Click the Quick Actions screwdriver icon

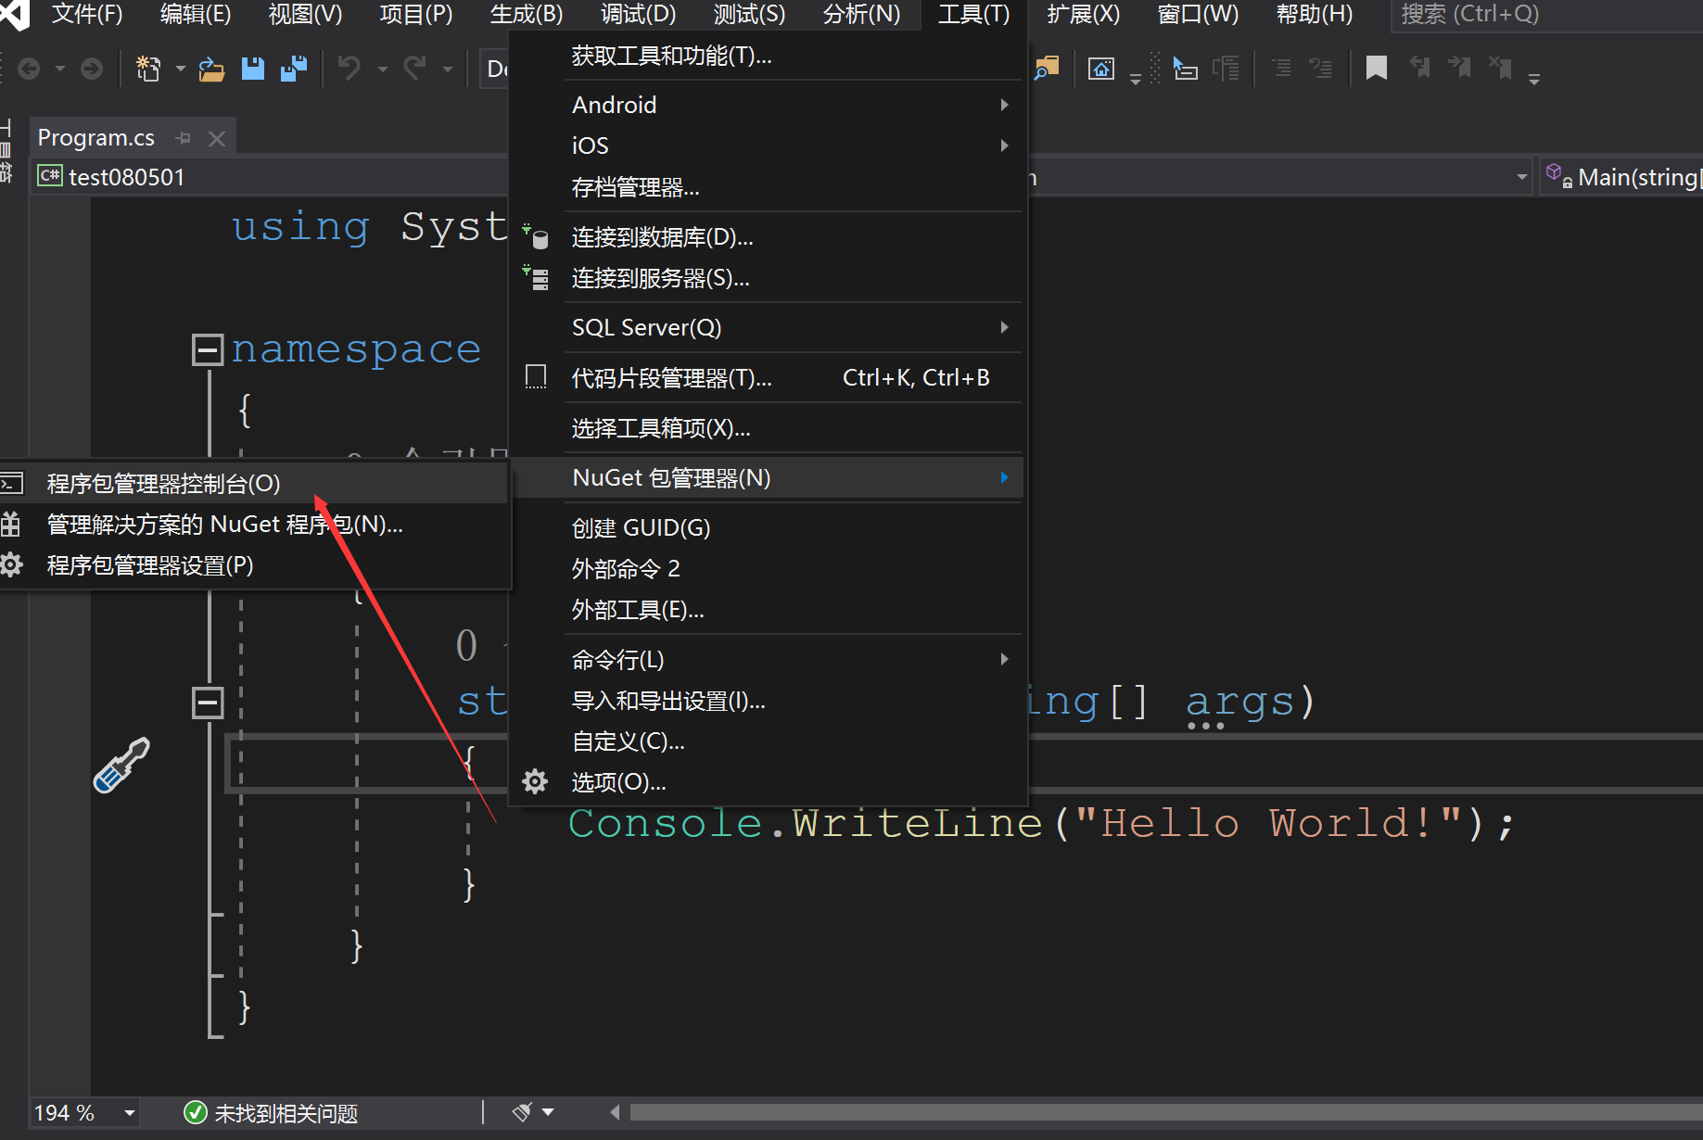pos(121,766)
